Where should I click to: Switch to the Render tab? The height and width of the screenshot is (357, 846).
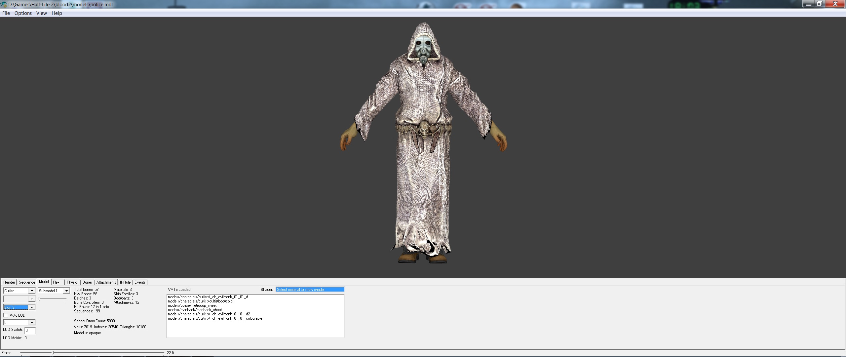[x=9, y=282]
